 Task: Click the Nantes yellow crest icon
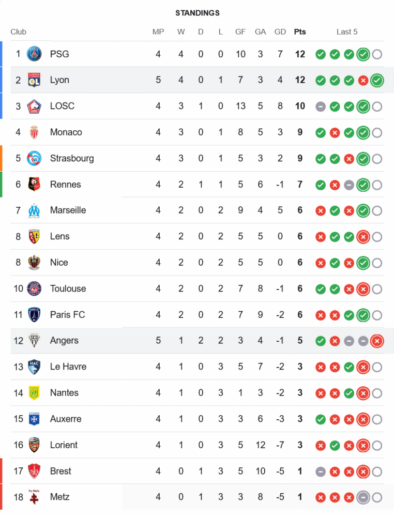34,393
